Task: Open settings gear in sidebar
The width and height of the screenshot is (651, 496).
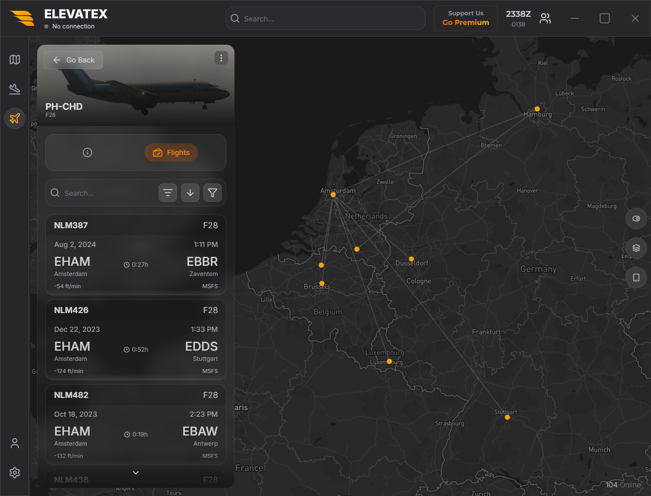Action: click(x=15, y=473)
